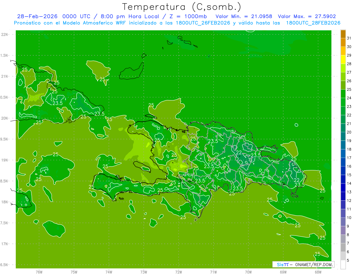Click the '0.5N' latitude axis label
Viewport: 357px width, 276px height.
(4, 97)
